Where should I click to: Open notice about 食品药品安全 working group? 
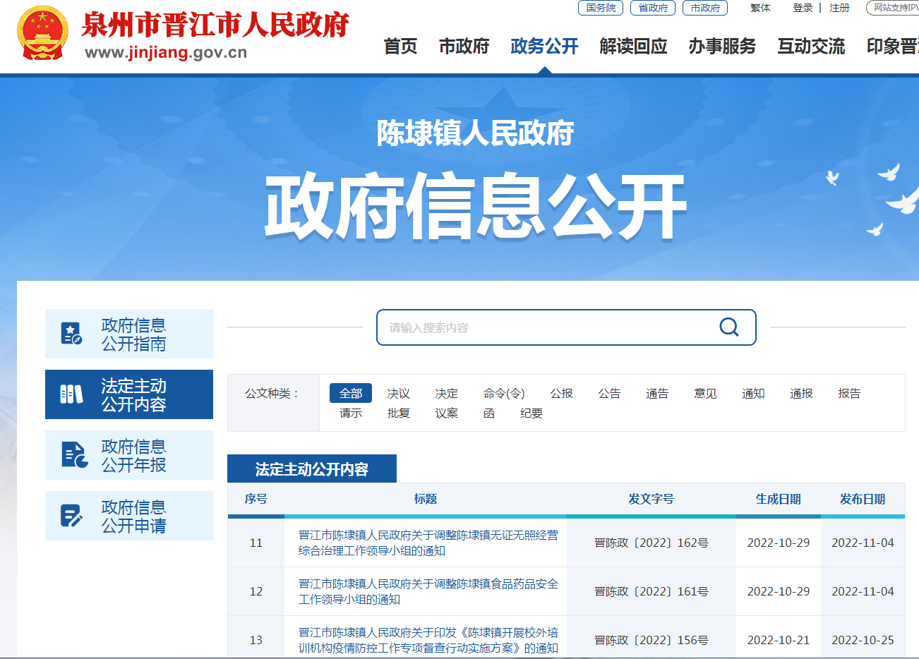(428, 591)
